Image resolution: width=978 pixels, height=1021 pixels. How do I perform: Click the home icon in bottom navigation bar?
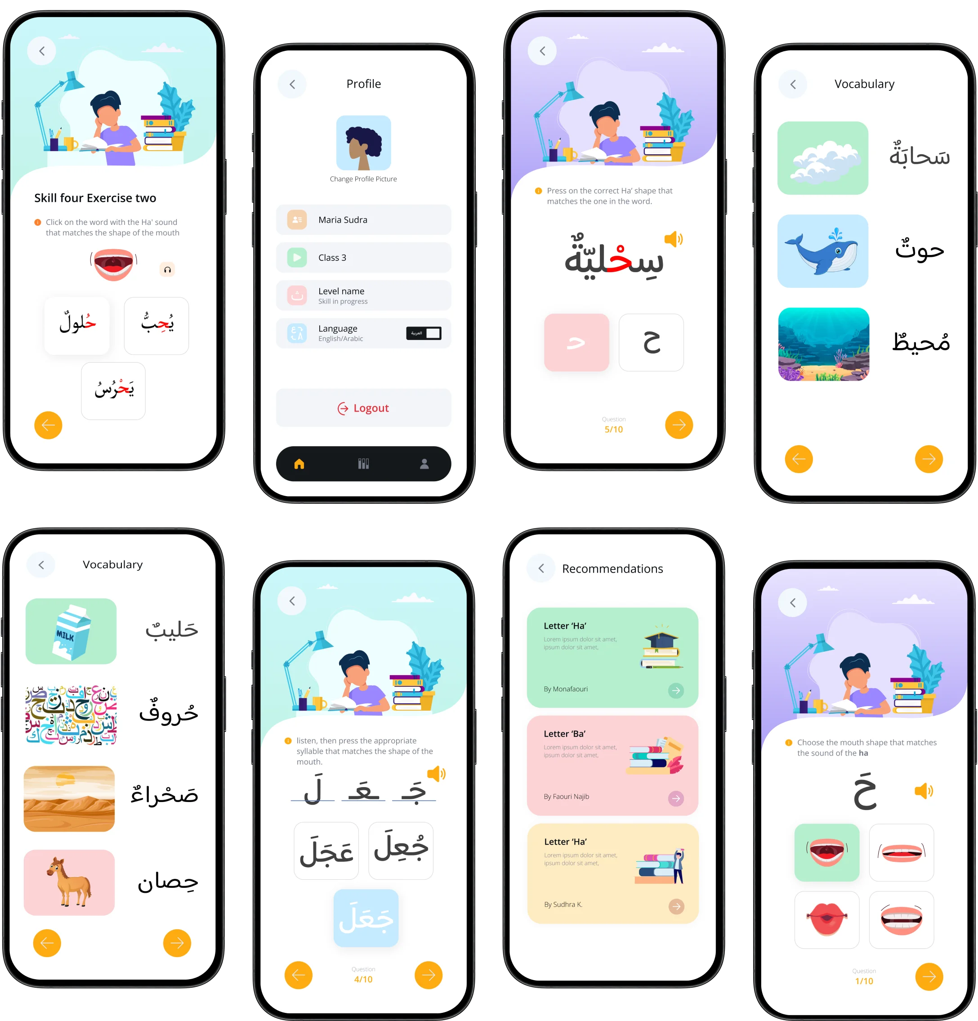point(301,465)
